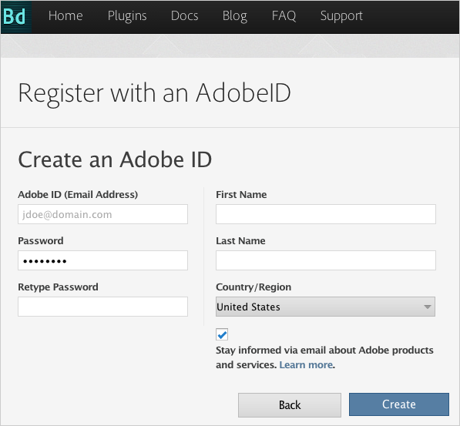Go to the Plugins page

pyautogui.click(x=127, y=16)
